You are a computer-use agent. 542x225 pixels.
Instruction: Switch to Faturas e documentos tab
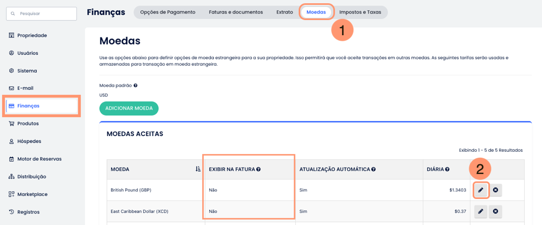(236, 12)
